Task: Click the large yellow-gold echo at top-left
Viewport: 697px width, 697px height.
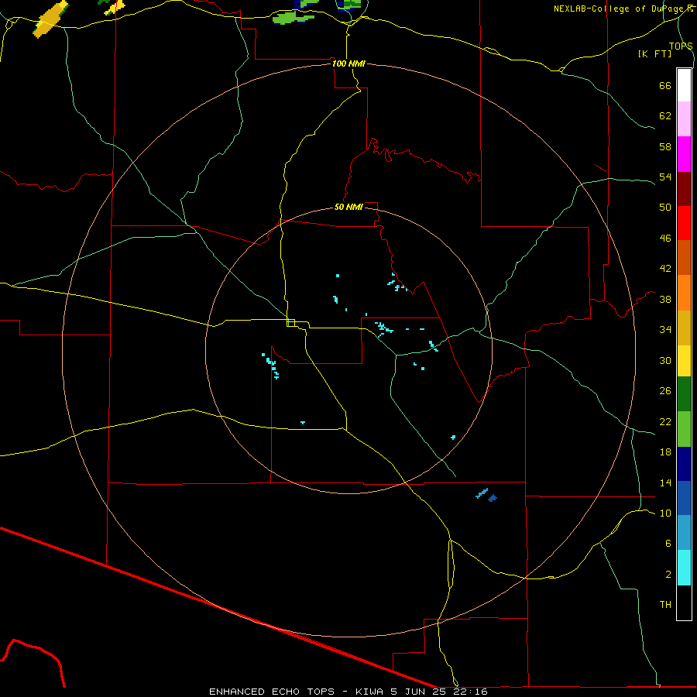Action: pyautogui.click(x=50, y=19)
